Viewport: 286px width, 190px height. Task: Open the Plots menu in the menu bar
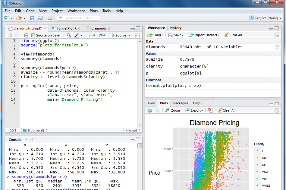pos(94,11)
